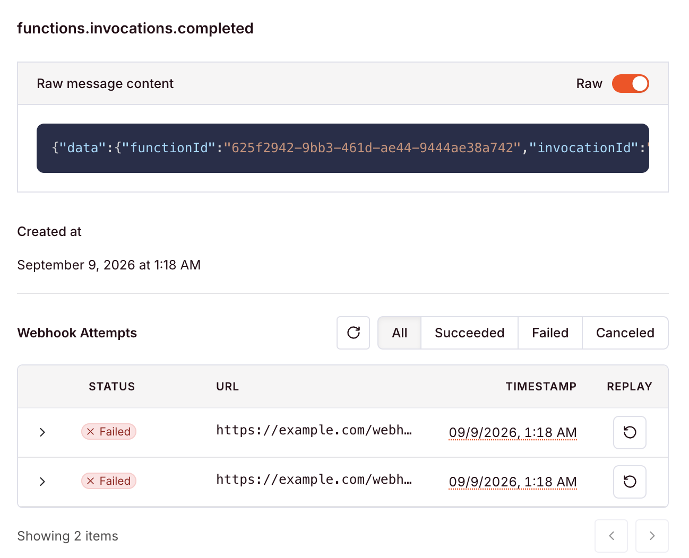Toggle the Raw message switch off
The width and height of the screenshot is (689, 558).
click(x=630, y=84)
